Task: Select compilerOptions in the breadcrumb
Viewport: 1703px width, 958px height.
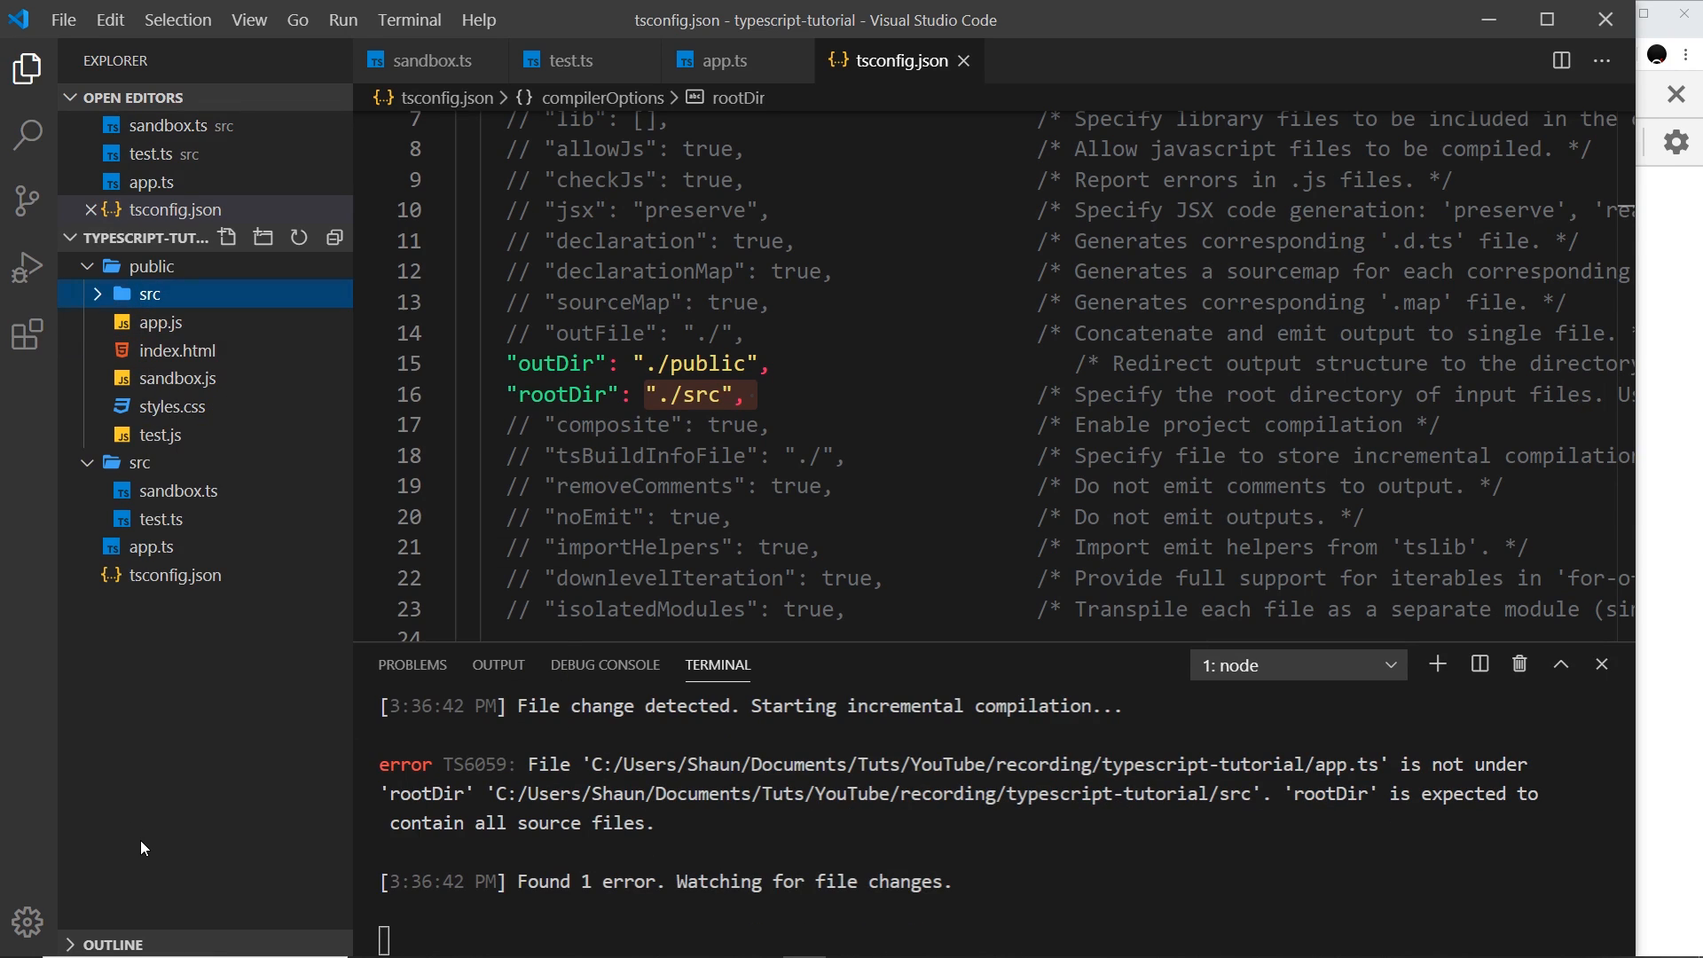Action: (x=602, y=98)
